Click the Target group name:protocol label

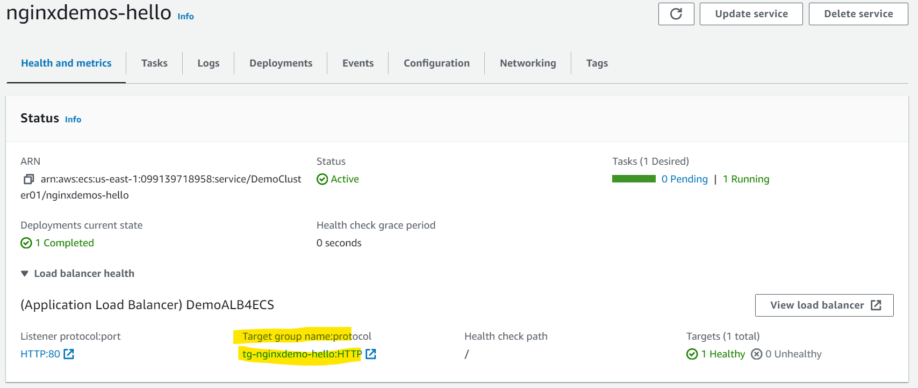point(307,336)
